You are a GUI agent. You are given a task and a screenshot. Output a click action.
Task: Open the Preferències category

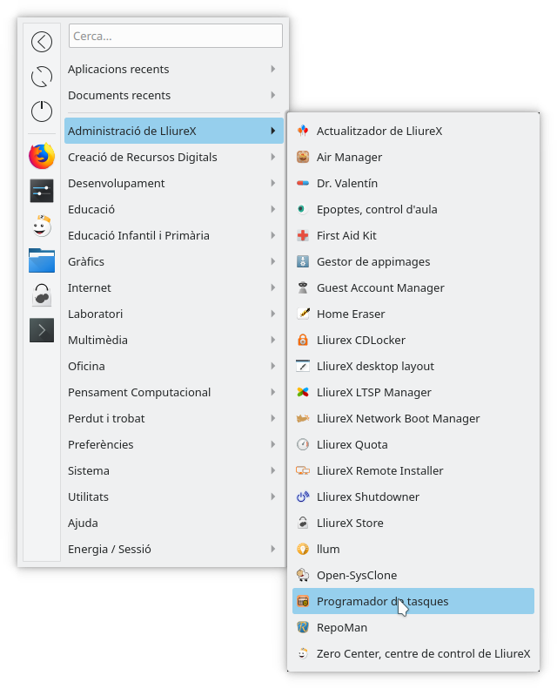pyautogui.click(x=174, y=445)
